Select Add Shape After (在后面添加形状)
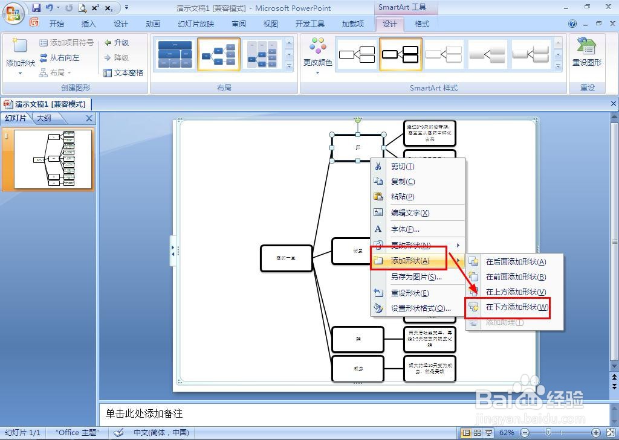Viewport: 619px width, 440px height. [514, 262]
